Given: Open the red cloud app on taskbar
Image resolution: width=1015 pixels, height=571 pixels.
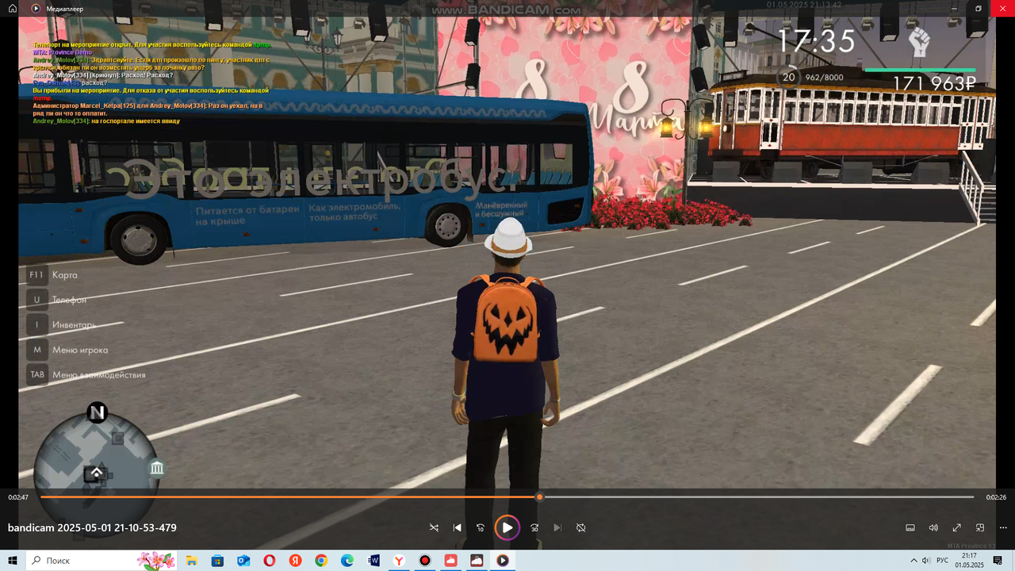Looking at the screenshot, I should click(451, 560).
